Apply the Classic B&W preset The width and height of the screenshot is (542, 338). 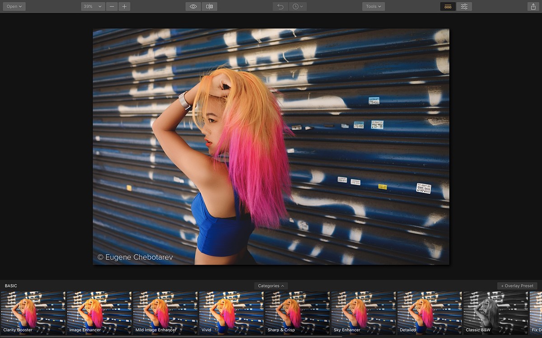495,312
